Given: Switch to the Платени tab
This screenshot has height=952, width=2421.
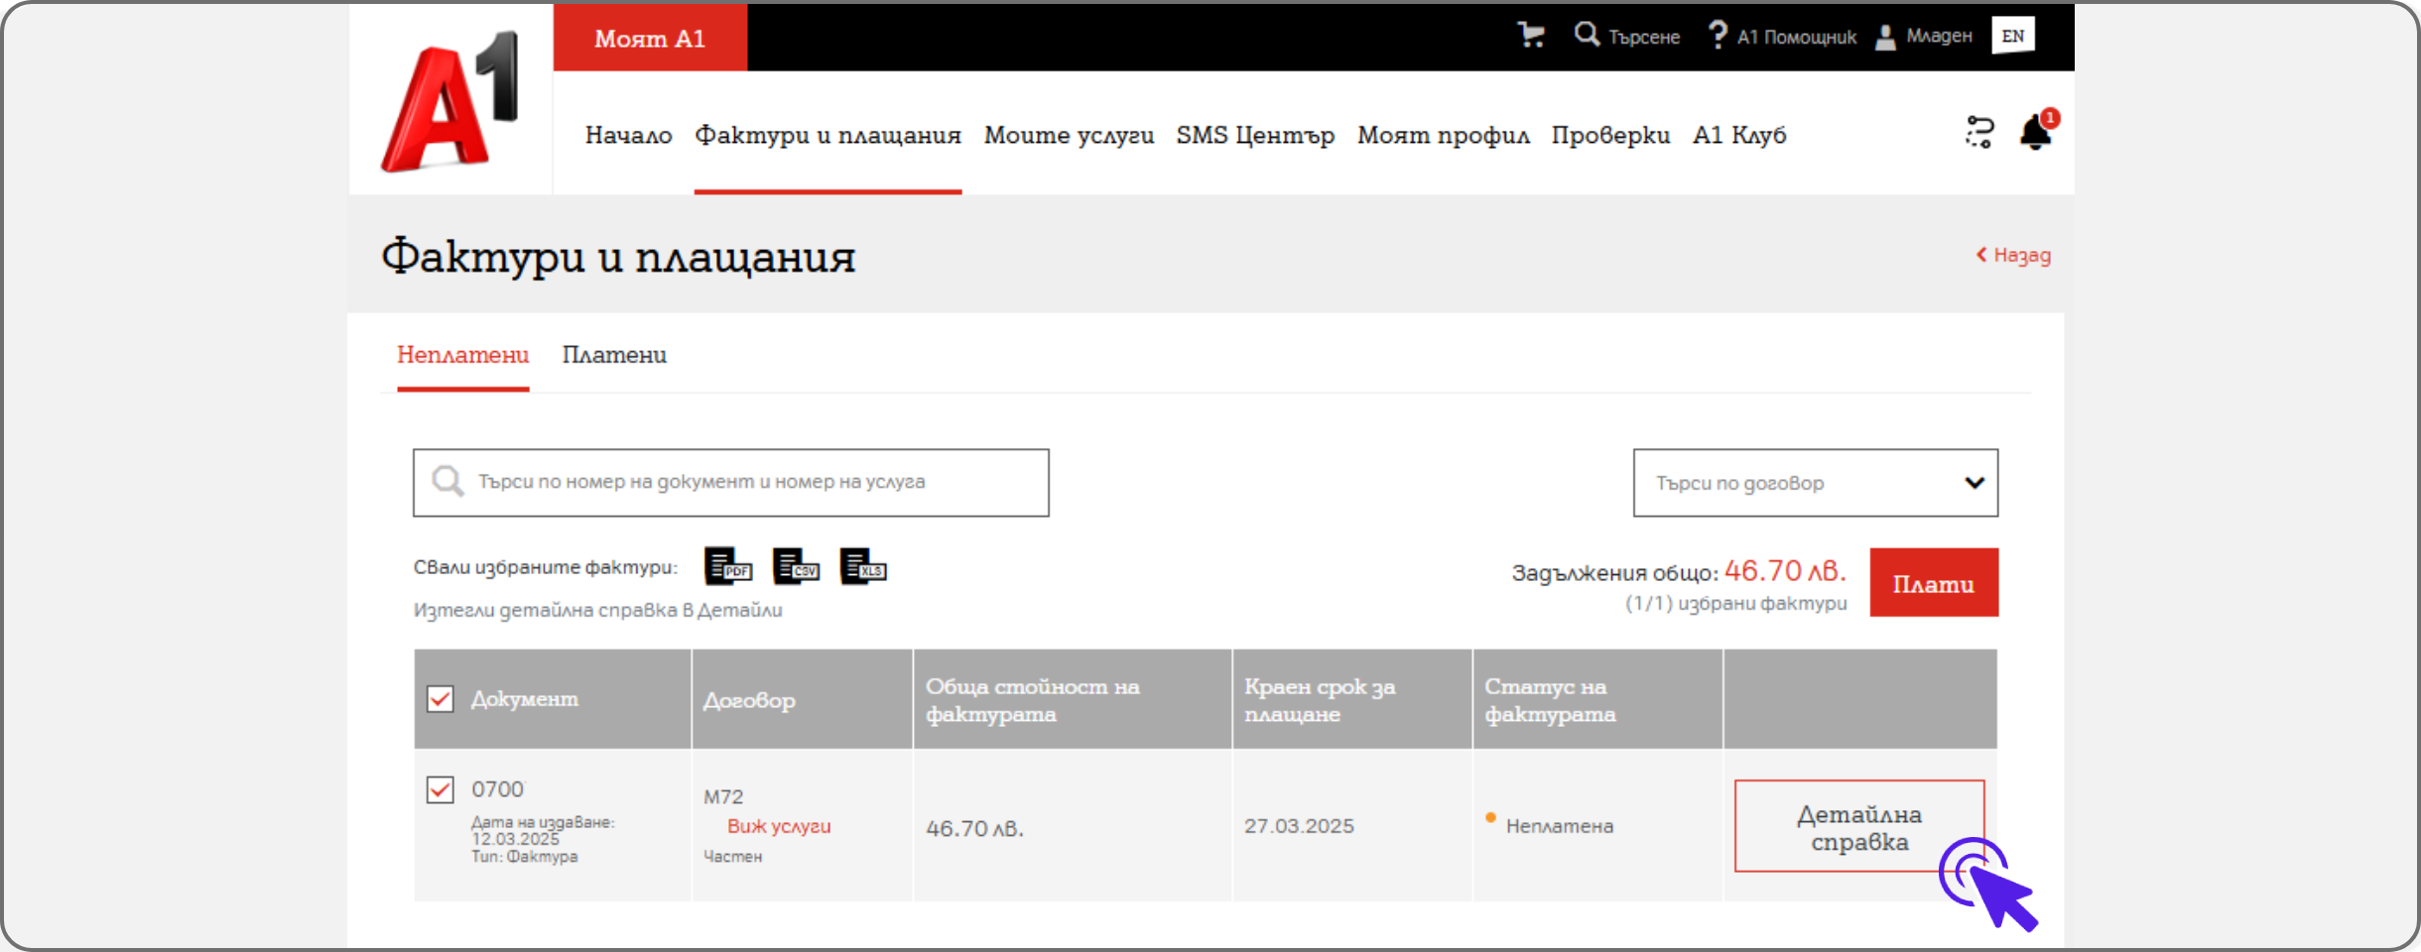Looking at the screenshot, I should coord(614,355).
